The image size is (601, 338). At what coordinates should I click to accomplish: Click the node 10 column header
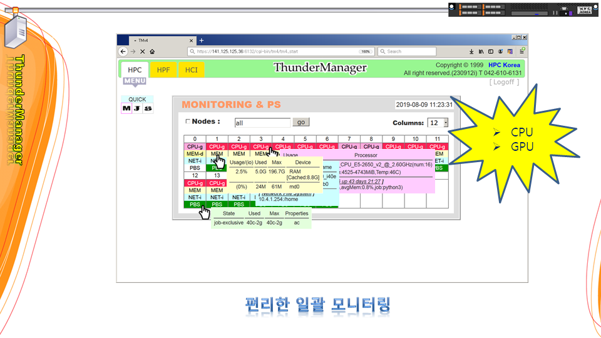pos(415,139)
